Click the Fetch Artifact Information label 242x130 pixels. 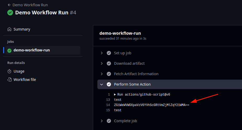point(136,74)
